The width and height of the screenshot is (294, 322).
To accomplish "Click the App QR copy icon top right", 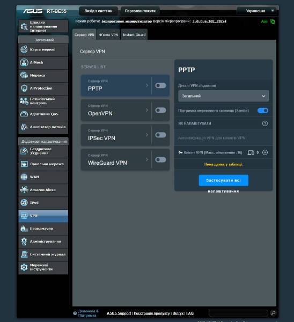I will 273,21.
